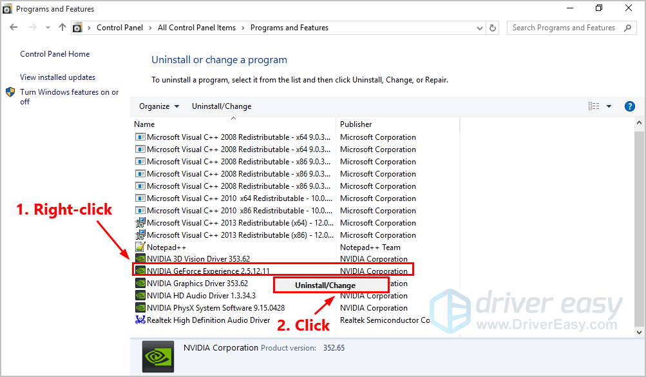Select Visual C++ 2013 Redistributable (x86) icon
Image resolution: width=646 pixels, height=377 pixels.
pyautogui.click(x=140, y=235)
